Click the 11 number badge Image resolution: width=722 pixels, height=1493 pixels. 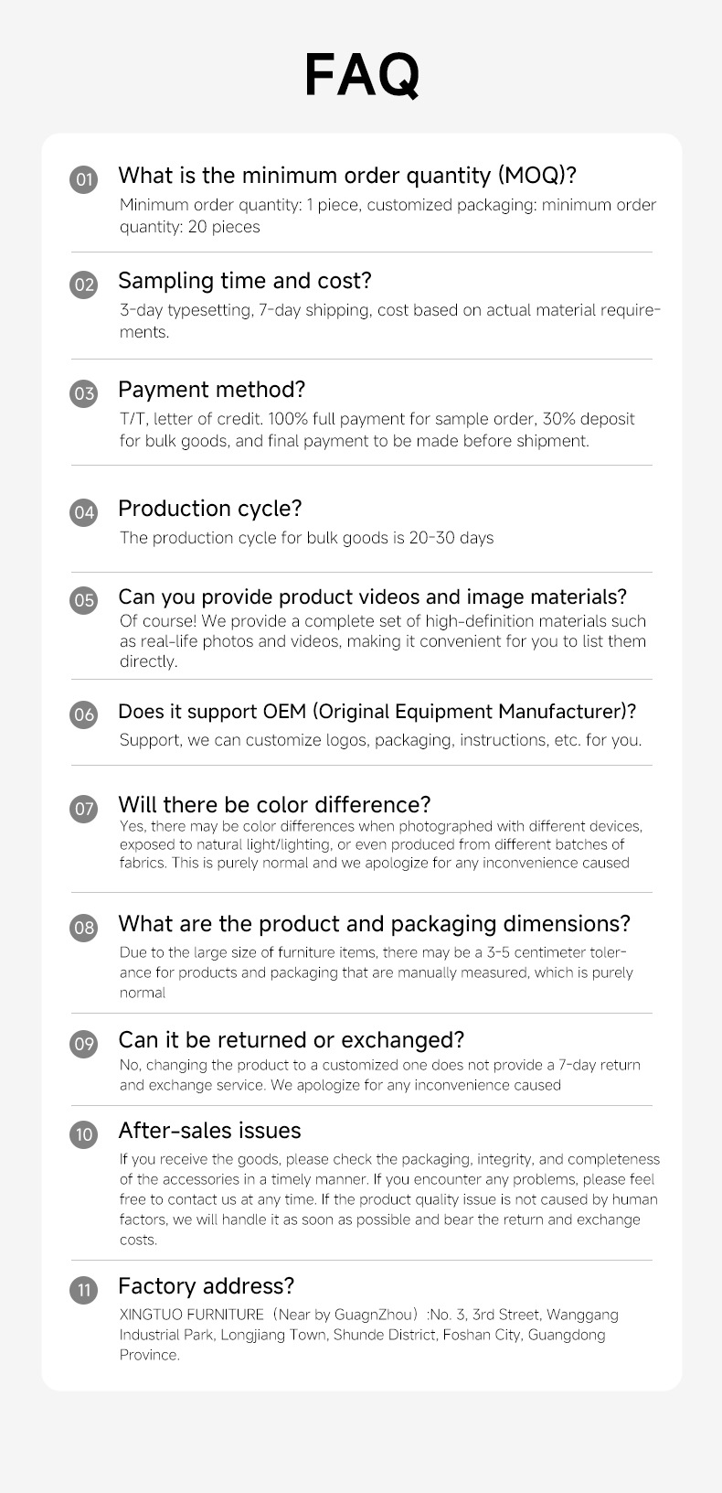click(x=84, y=1290)
